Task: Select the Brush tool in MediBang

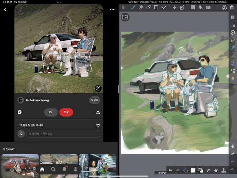Action: click(x=133, y=7)
